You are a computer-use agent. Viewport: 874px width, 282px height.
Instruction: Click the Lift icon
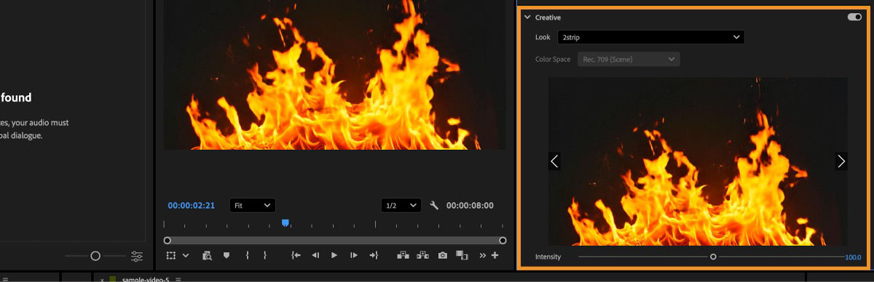pyautogui.click(x=403, y=255)
